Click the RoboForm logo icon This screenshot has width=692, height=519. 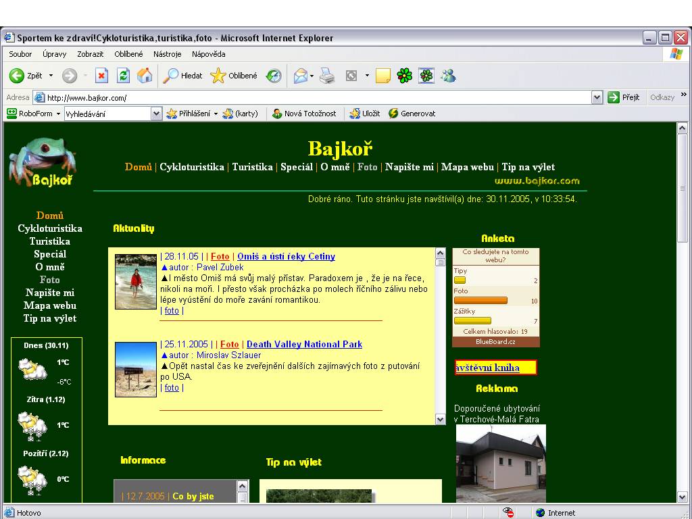coord(11,114)
